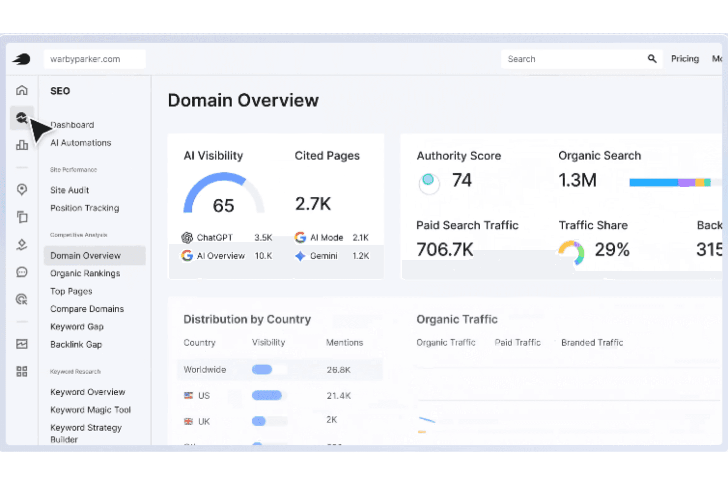
Task: Open Top Pages in the sidebar
Action: (x=71, y=291)
